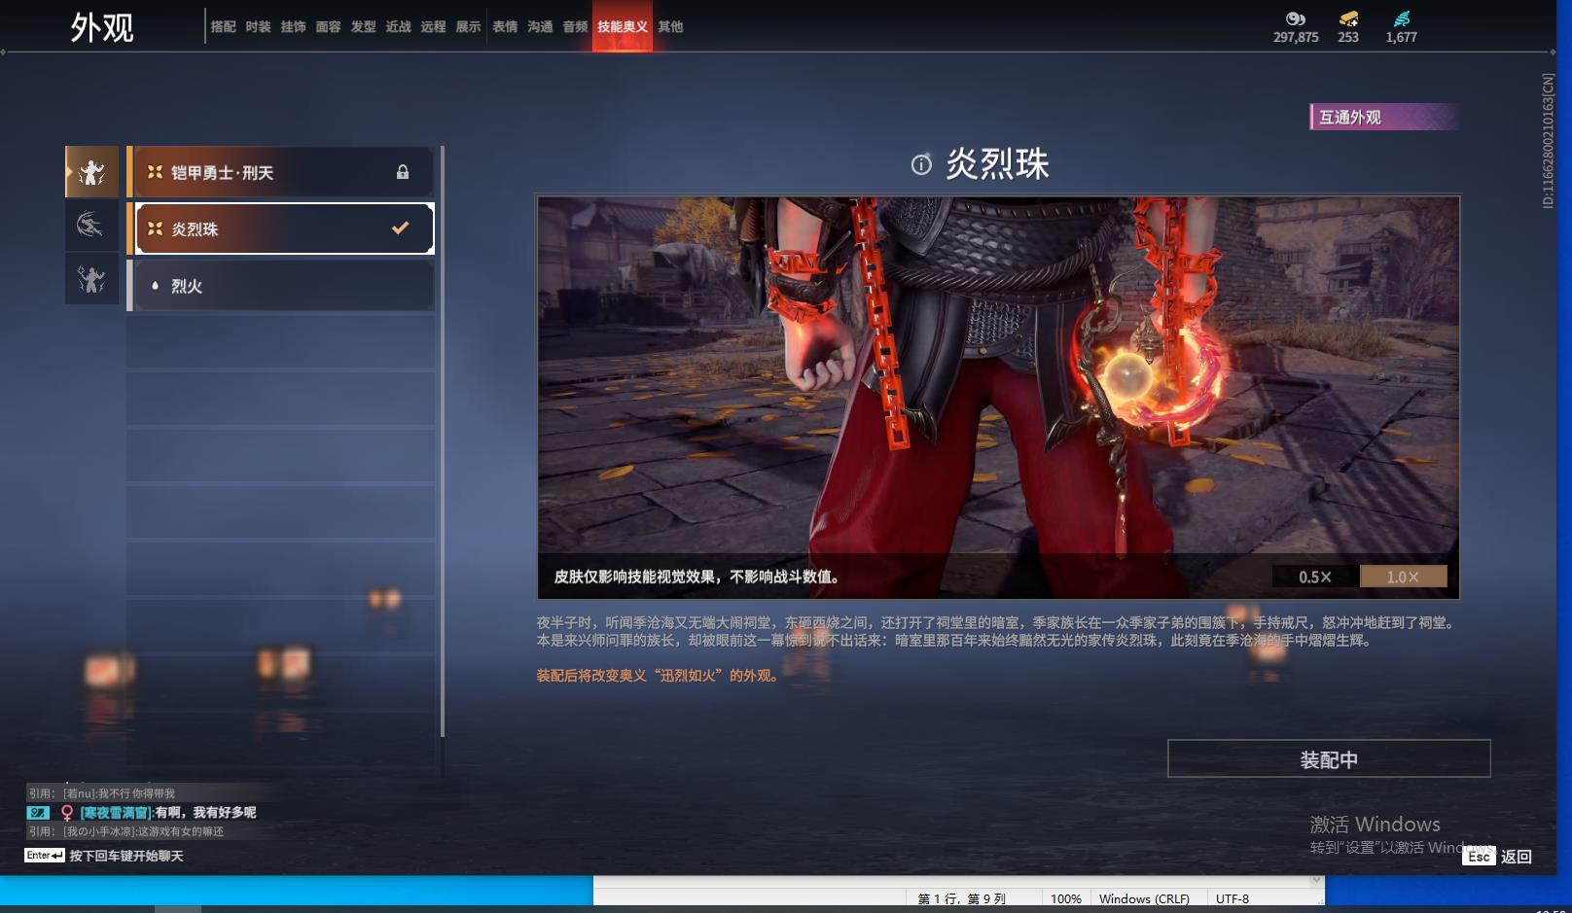Open the 搭配 tab

(x=223, y=26)
